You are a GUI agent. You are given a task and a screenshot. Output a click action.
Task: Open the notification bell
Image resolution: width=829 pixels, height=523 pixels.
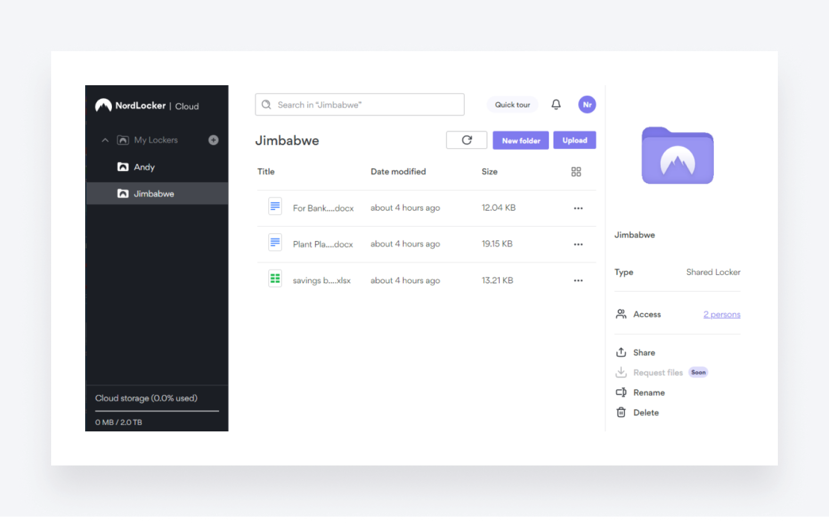556,104
